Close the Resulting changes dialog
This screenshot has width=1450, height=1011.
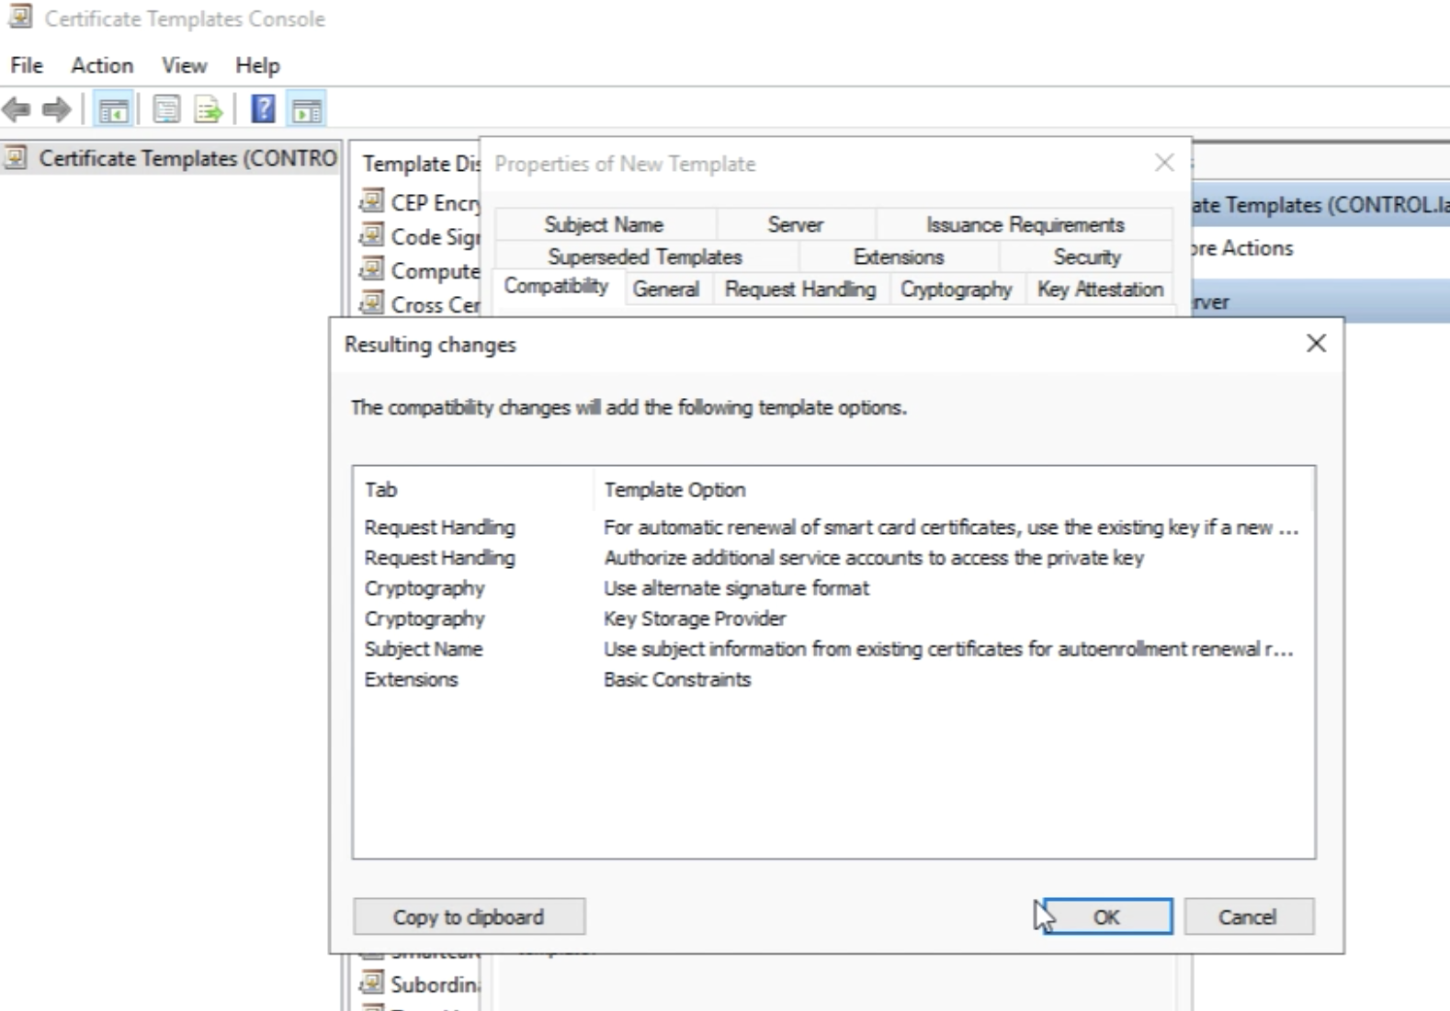pos(1316,344)
